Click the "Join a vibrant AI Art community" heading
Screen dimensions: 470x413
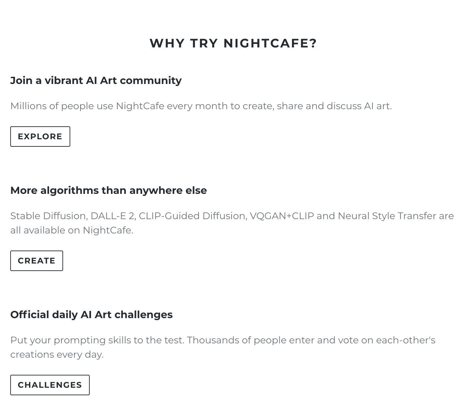96,81
